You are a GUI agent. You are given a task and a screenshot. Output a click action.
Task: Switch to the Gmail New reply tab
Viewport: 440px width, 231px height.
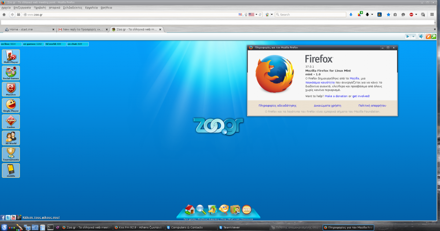(x=83, y=29)
